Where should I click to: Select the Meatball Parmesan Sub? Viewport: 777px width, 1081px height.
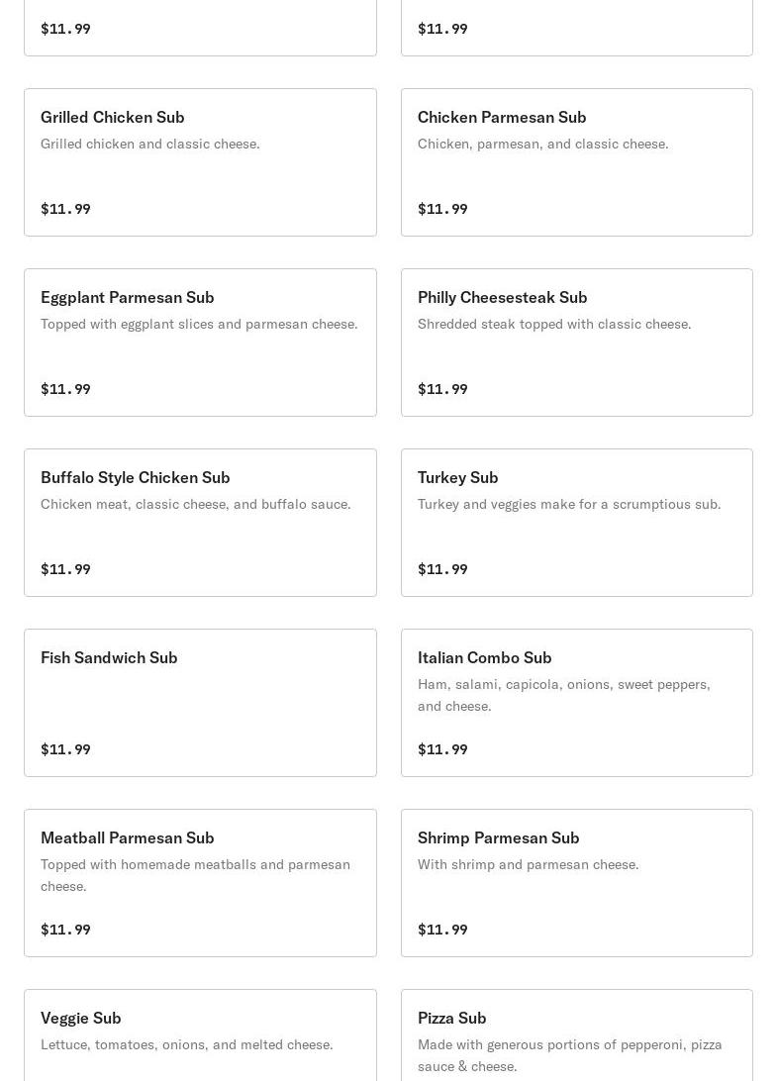tap(200, 882)
